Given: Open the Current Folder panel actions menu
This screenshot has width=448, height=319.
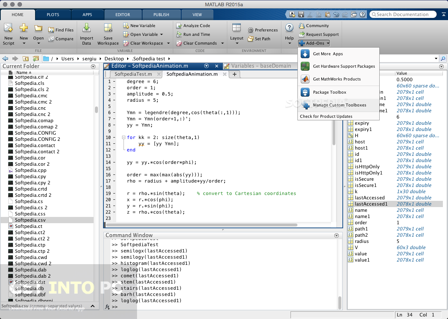Looking at the screenshot, I should tap(93, 67).
